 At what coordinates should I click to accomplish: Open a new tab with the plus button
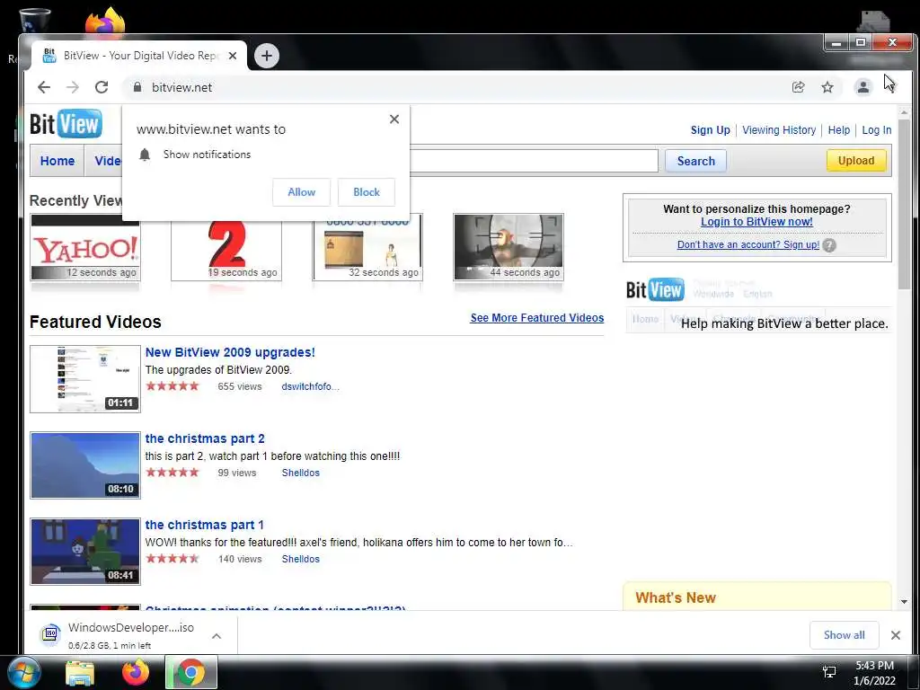point(267,56)
